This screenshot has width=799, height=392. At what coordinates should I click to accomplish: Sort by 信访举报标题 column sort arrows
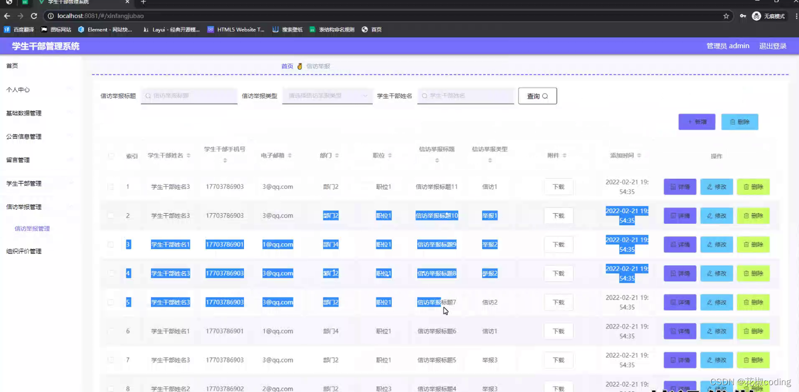[x=437, y=160]
